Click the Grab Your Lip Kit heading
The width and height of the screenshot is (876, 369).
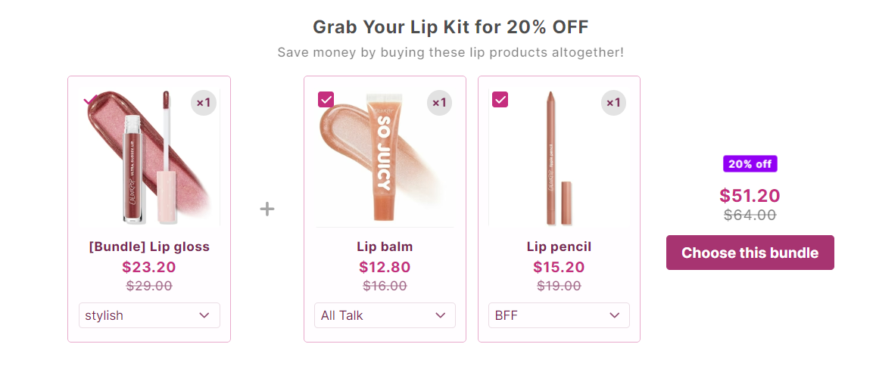tap(450, 26)
